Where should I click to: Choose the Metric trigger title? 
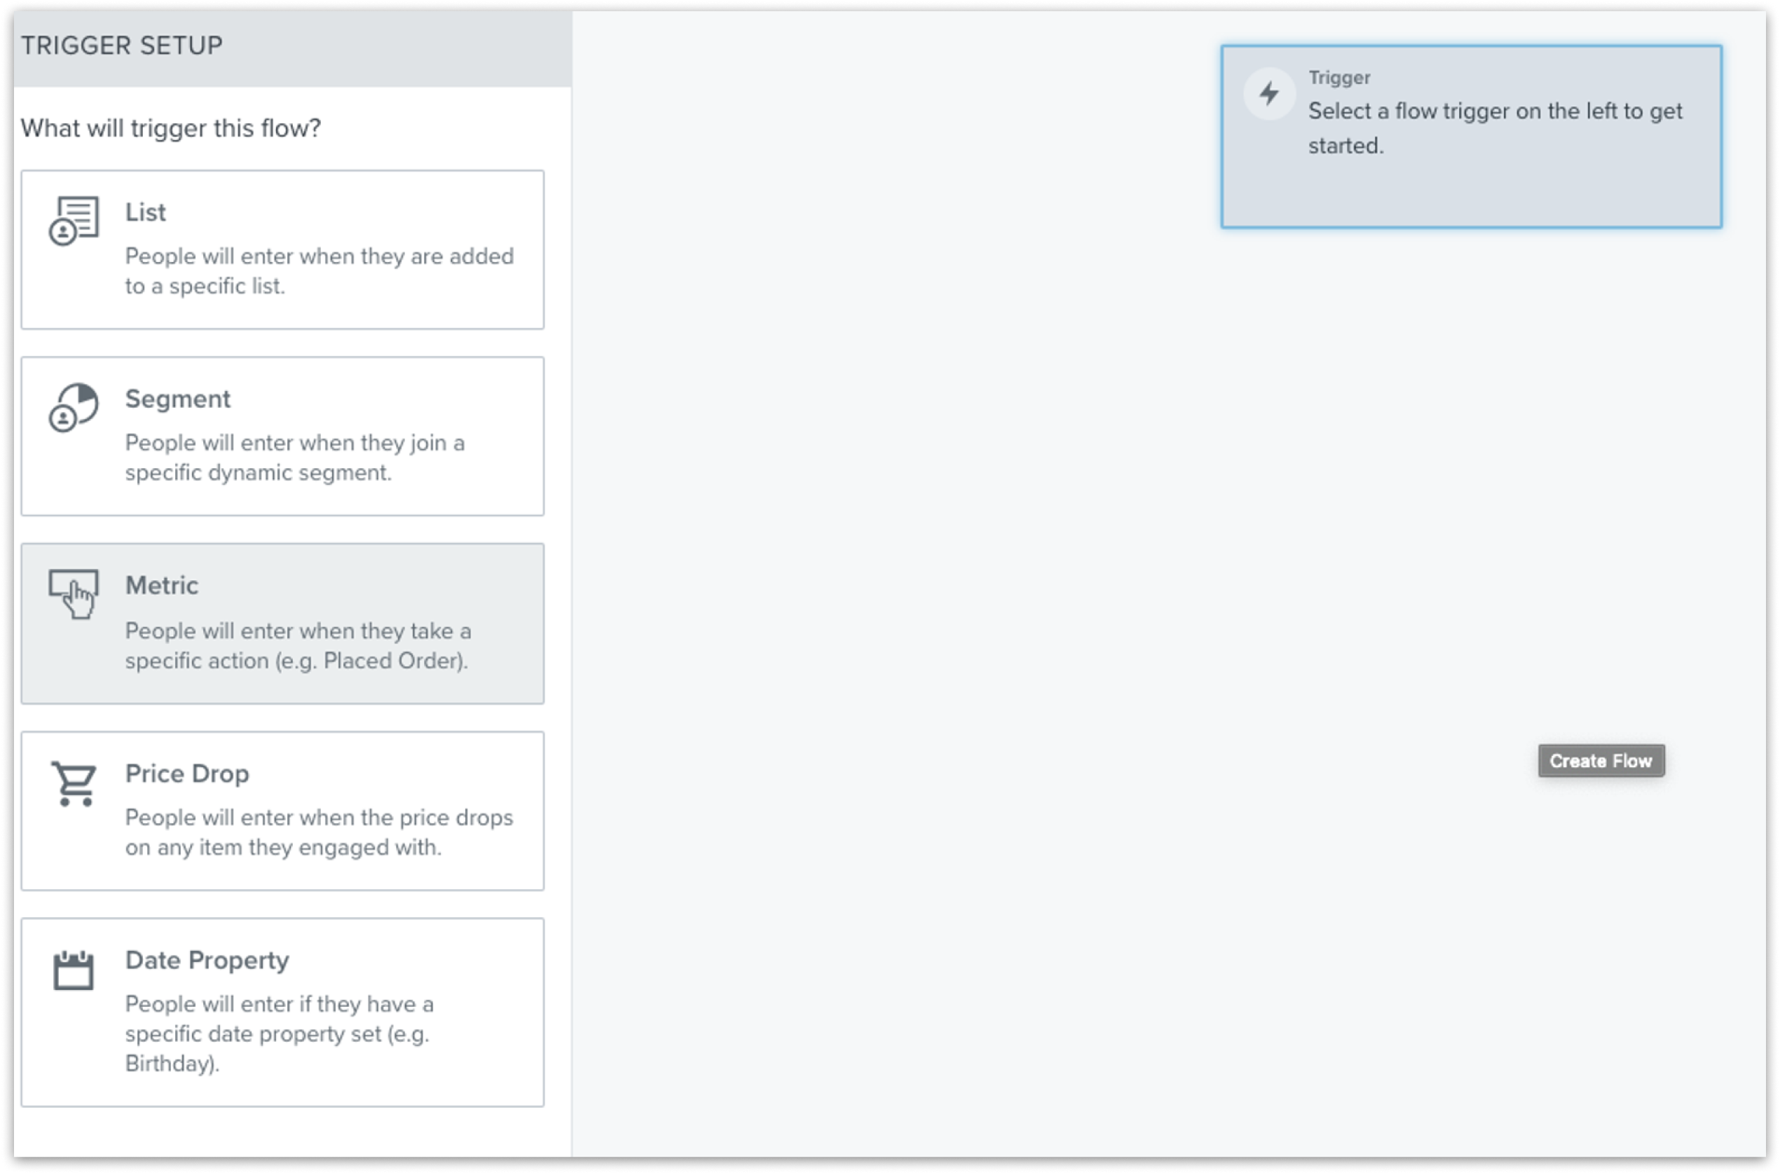coord(162,585)
